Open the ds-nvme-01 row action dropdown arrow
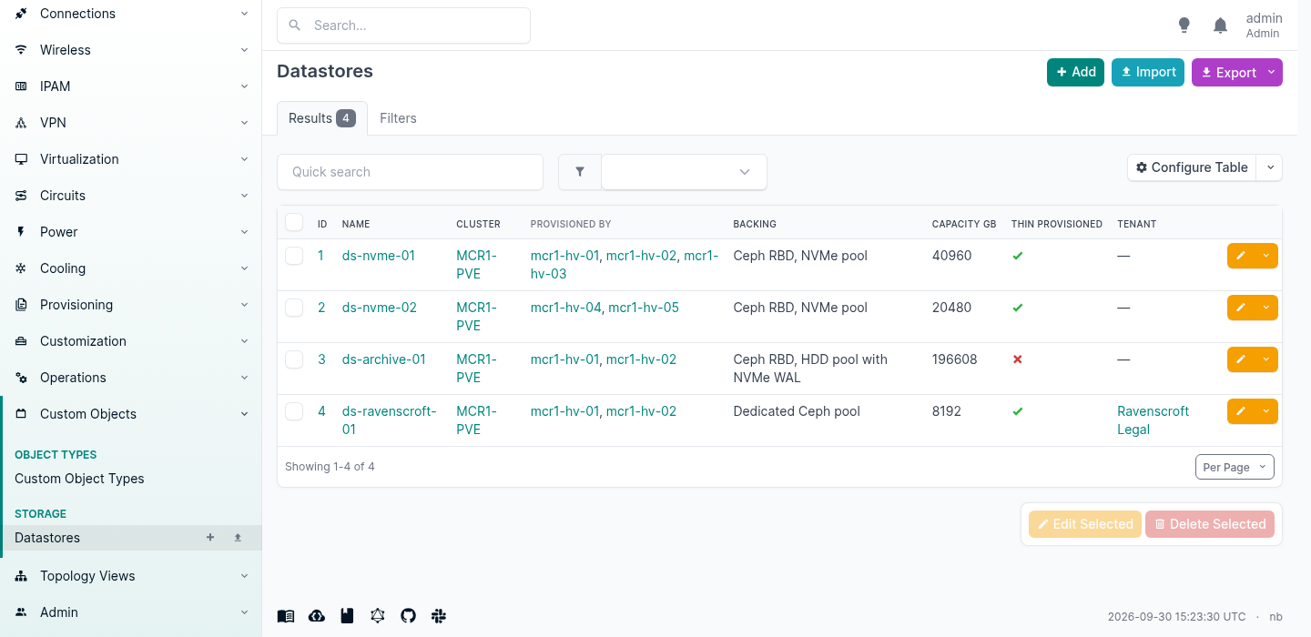The width and height of the screenshot is (1311, 637). pyautogui.click(x=1266, y=256)
